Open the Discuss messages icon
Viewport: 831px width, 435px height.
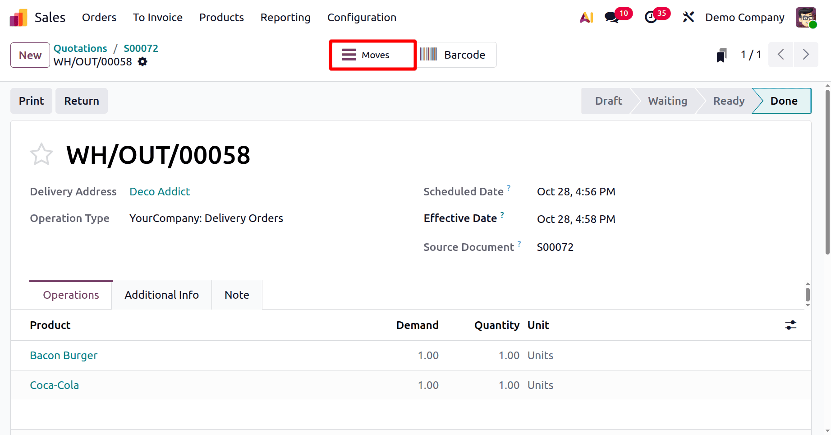pyautogui.click(x=611, y=17)
